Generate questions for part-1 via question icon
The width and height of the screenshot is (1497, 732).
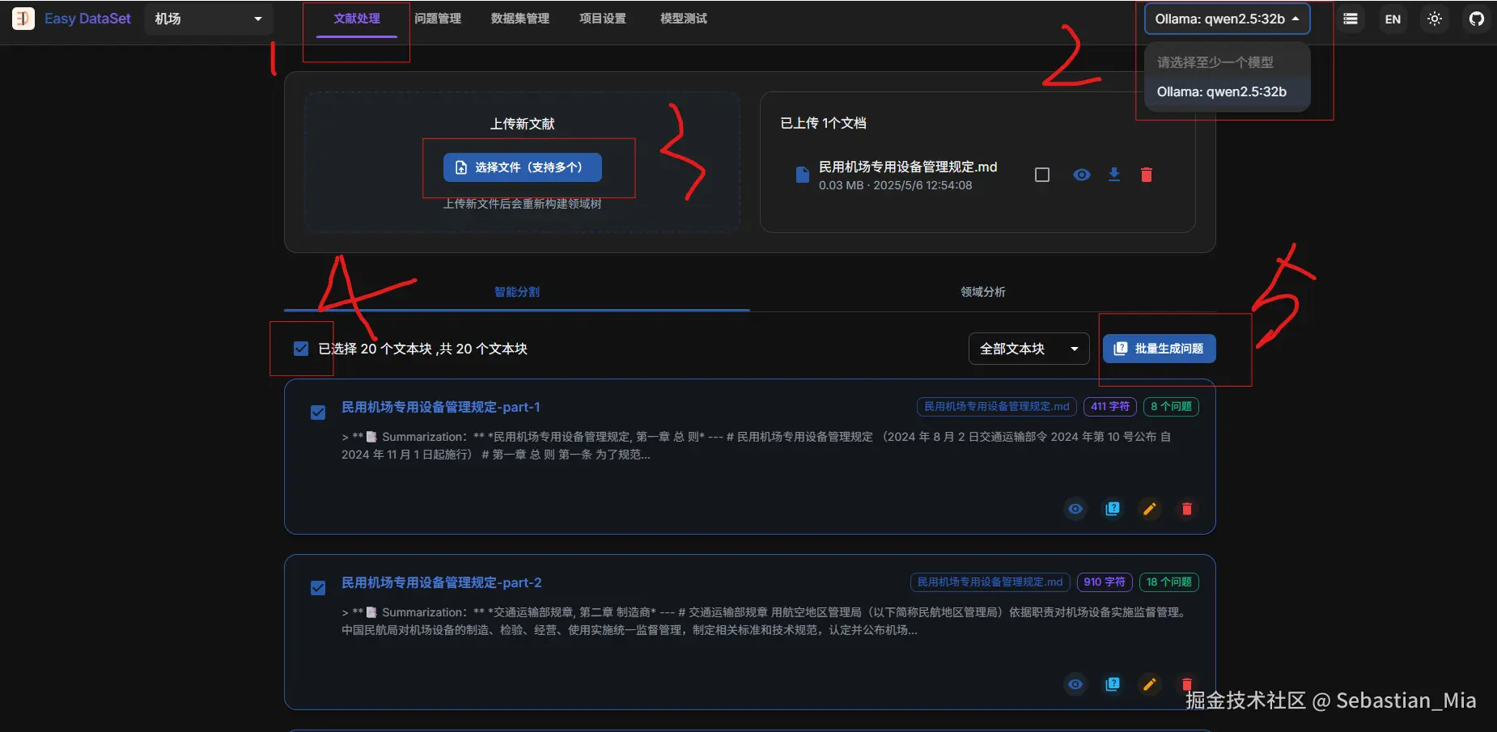[1112, 509]
